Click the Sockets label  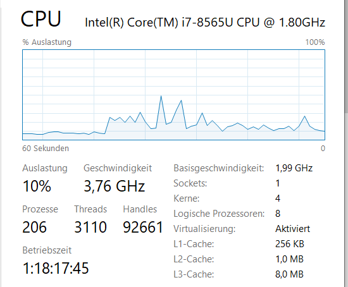(x=190, y=183)
